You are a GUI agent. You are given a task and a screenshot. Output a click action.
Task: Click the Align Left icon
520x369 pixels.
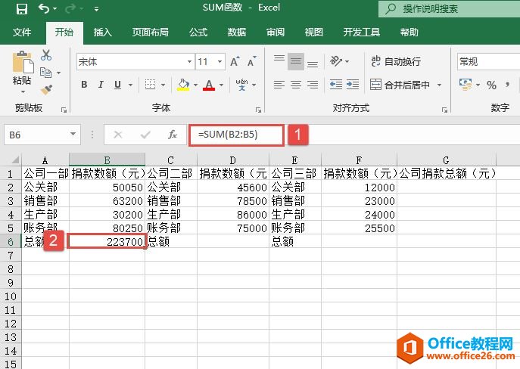[x=279, y=85]
